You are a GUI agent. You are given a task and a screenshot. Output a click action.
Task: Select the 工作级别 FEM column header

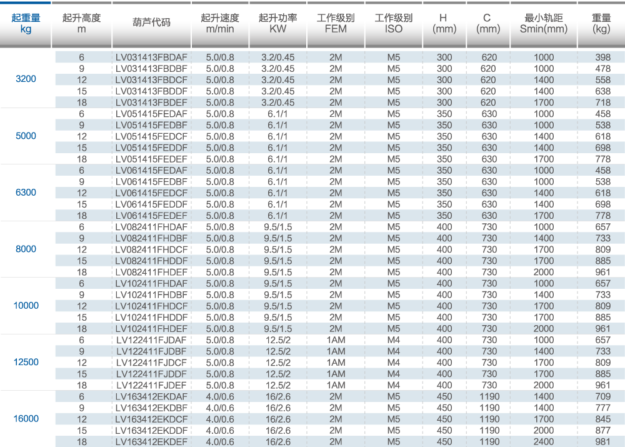click(x=336, y=24)
